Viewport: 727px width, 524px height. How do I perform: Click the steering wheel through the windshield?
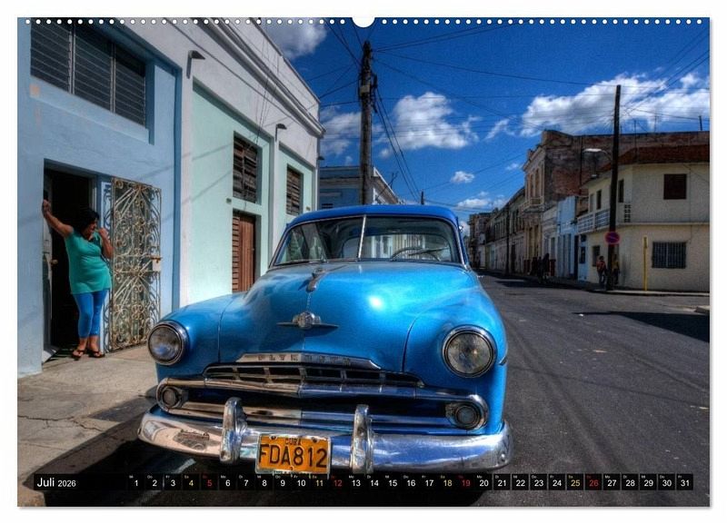coord(415,252)
